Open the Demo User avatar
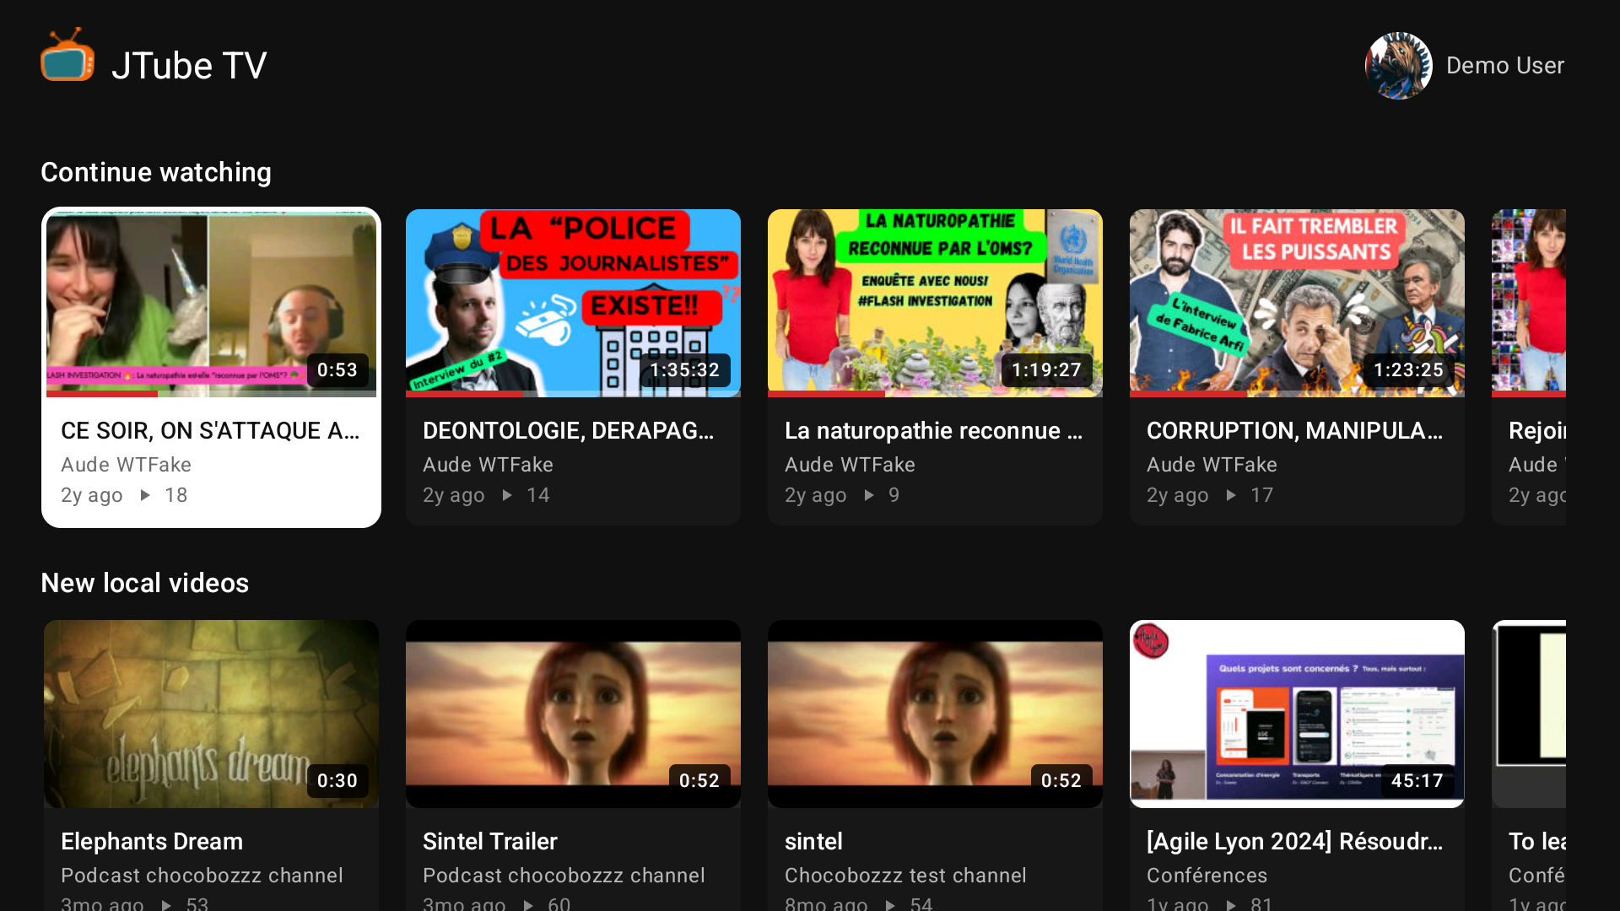The image size is (1620, 911). click(1399, 66)
